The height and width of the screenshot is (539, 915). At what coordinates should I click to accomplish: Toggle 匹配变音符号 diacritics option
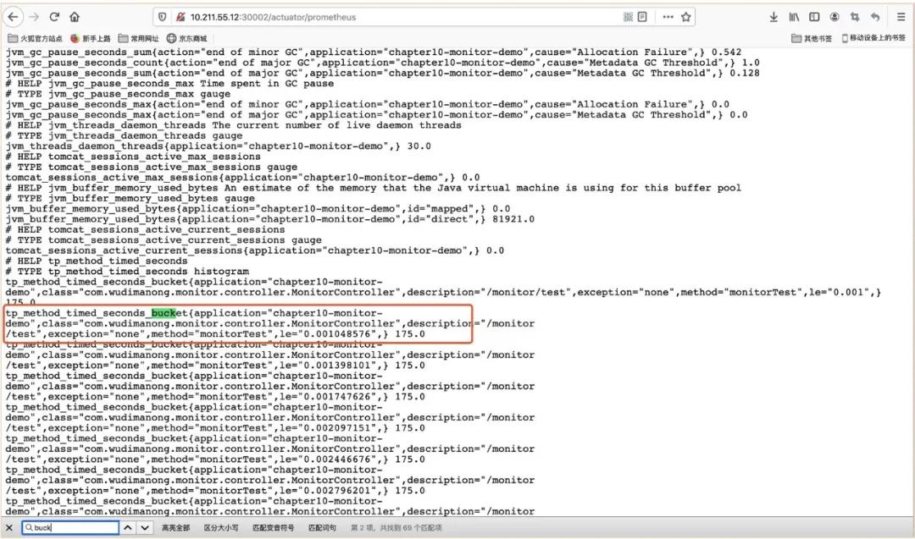273,528
